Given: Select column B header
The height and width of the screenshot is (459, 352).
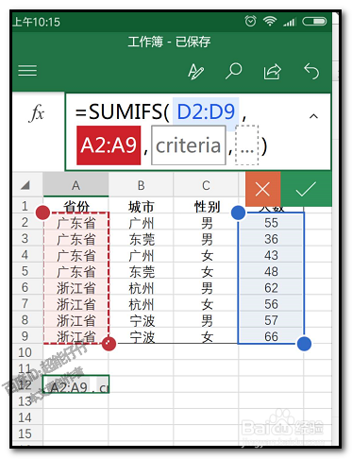Looking at the screenshot, I should pos(141,185).
